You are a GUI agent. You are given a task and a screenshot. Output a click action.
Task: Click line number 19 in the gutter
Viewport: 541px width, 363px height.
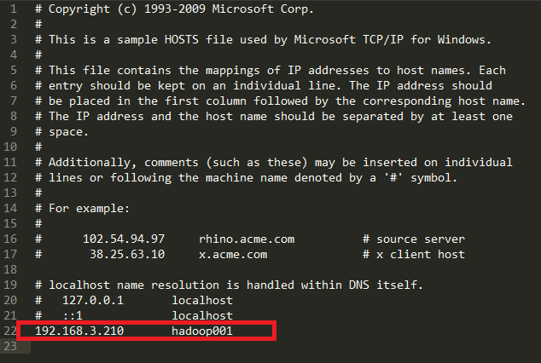point(13,285)
